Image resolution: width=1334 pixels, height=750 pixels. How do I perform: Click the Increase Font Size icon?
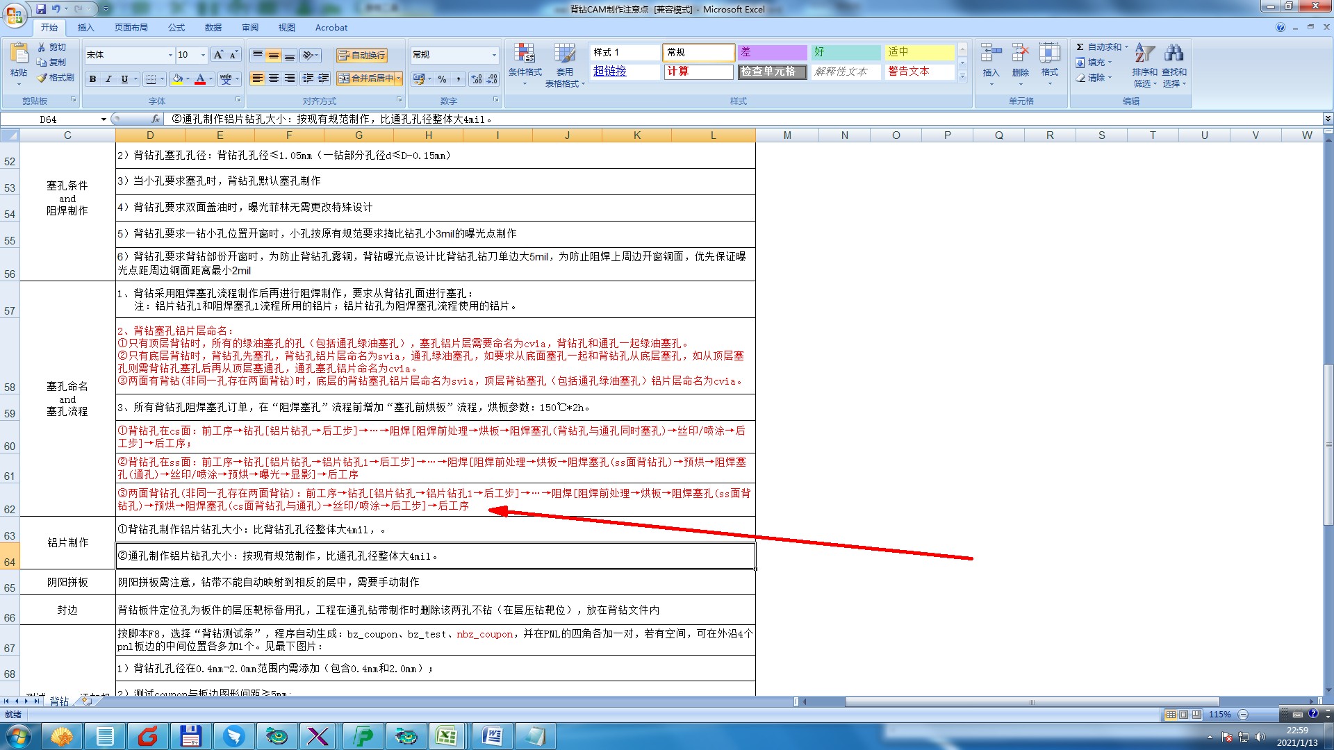coord(218,55)
